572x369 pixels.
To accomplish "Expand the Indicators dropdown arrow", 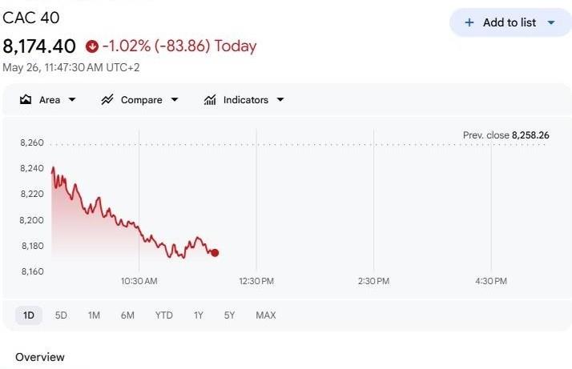I will pyautogui.click(x=280, y=99).
